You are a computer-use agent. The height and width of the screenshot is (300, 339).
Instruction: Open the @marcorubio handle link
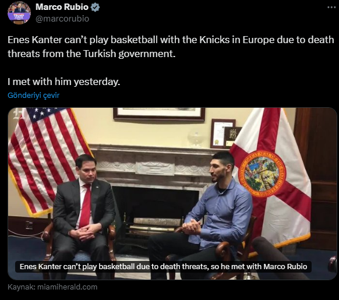coord(62,19)
